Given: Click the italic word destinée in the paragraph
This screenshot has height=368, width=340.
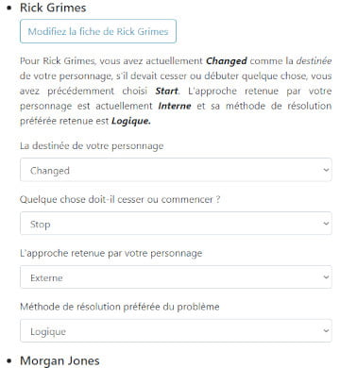Looking at the screenshot, I should (314, 61).
